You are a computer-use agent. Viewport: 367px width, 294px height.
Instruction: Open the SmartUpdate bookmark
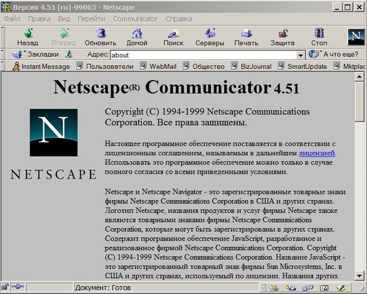(302, 67)
